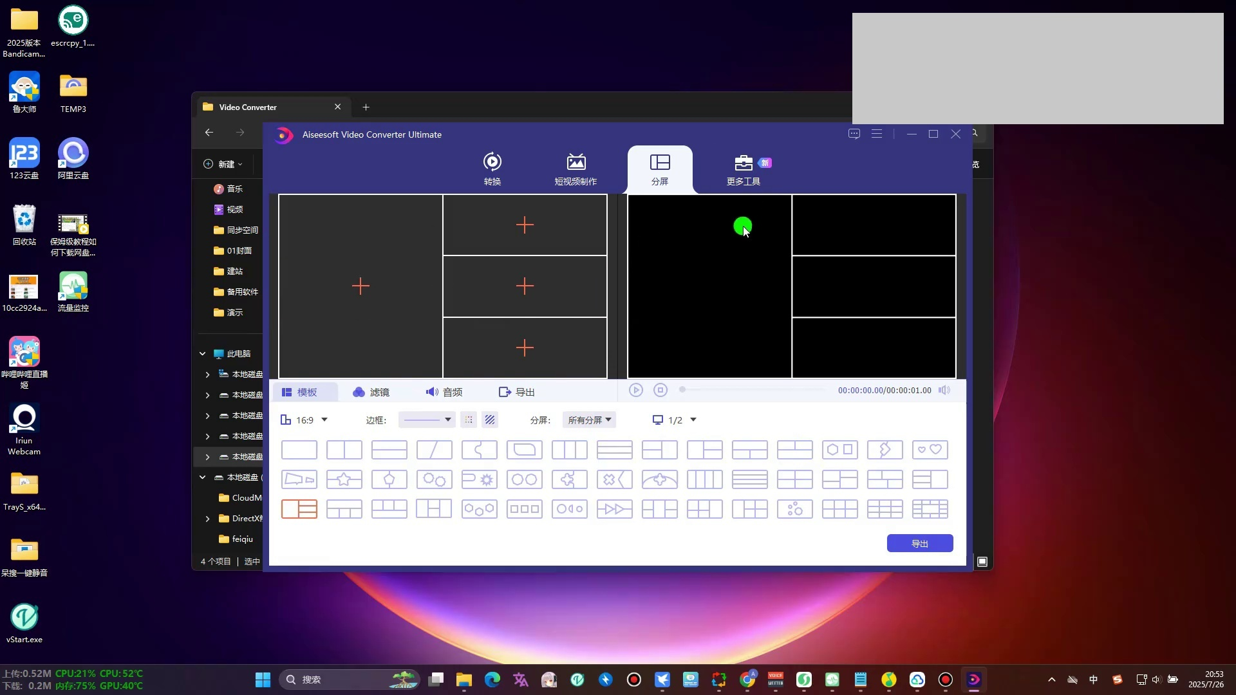Choose the star-shaped split template

344,479
